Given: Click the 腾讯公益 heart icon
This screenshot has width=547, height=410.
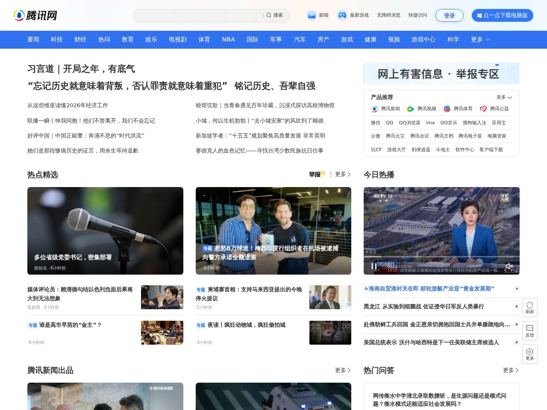Looking at the screenshot, I should pyautogui.click(x=483, y=108).
